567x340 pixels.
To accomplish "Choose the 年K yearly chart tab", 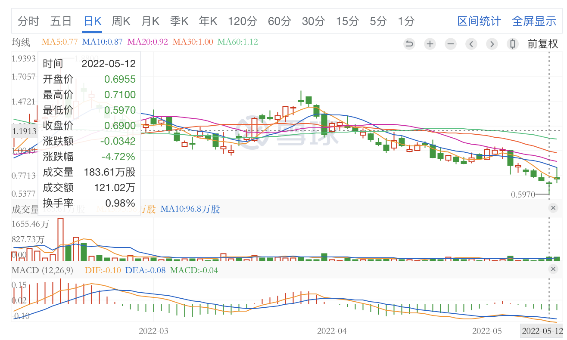I will [208, 21].
